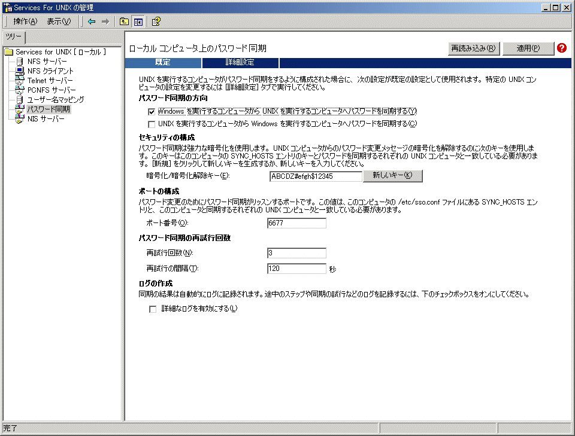Click the NIS サーバー tree icon

point(20,118)
